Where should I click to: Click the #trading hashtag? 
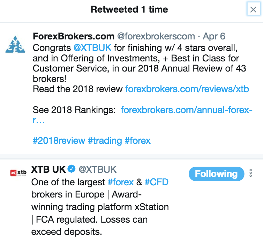click(105, 141)
